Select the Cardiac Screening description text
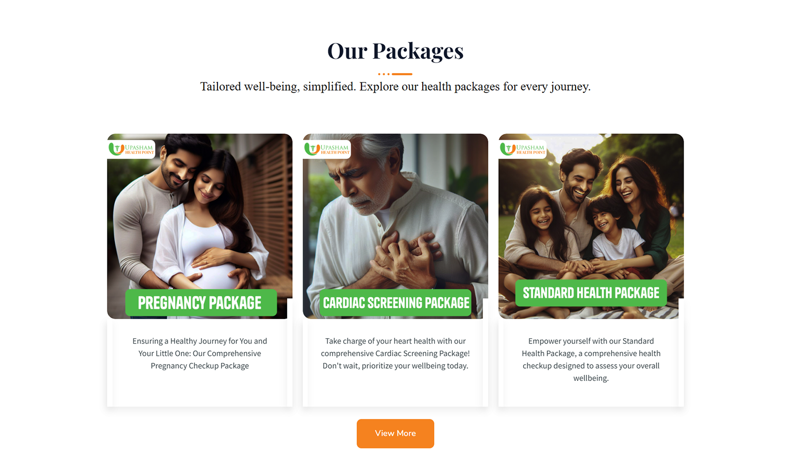Viewport: 791px width, 470px height. 395,353
